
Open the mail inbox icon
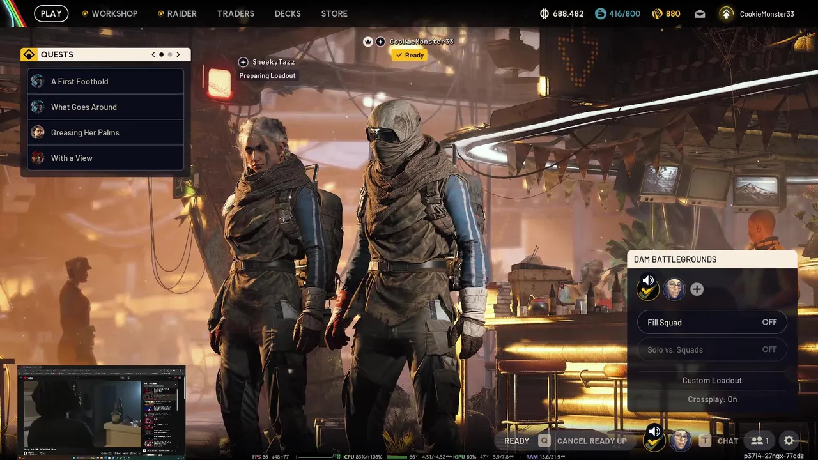[700, 13]
